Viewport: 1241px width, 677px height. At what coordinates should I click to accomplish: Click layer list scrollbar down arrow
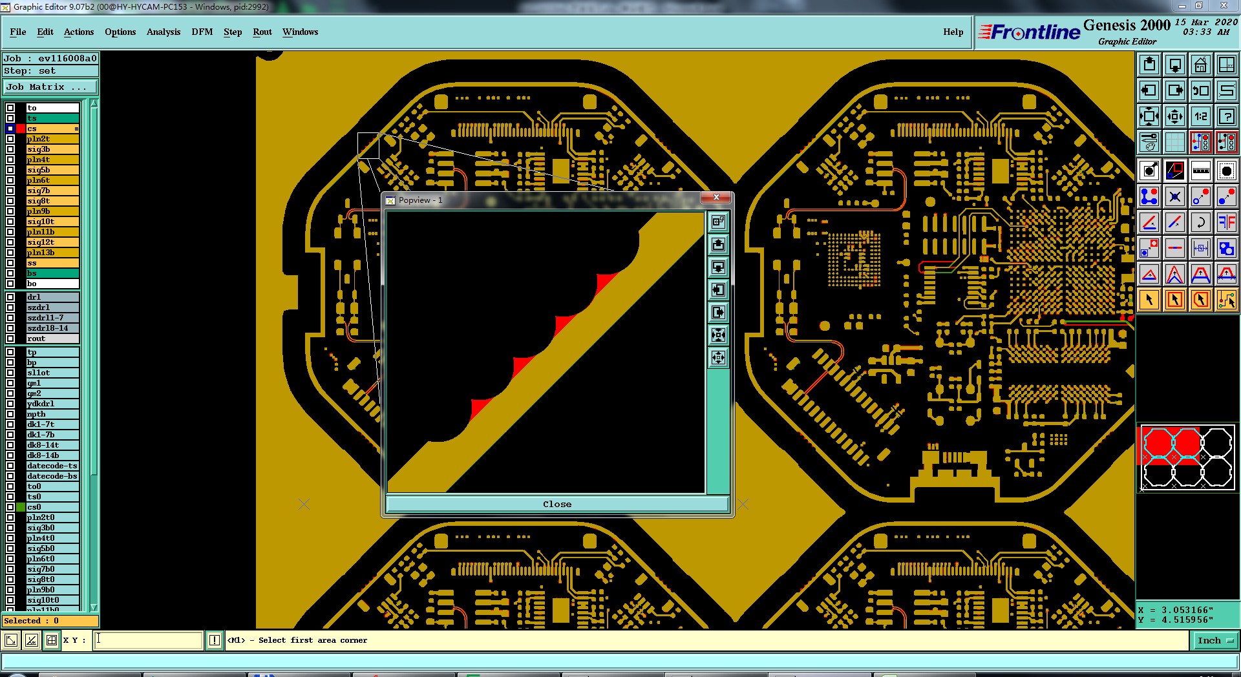[94, 607]
